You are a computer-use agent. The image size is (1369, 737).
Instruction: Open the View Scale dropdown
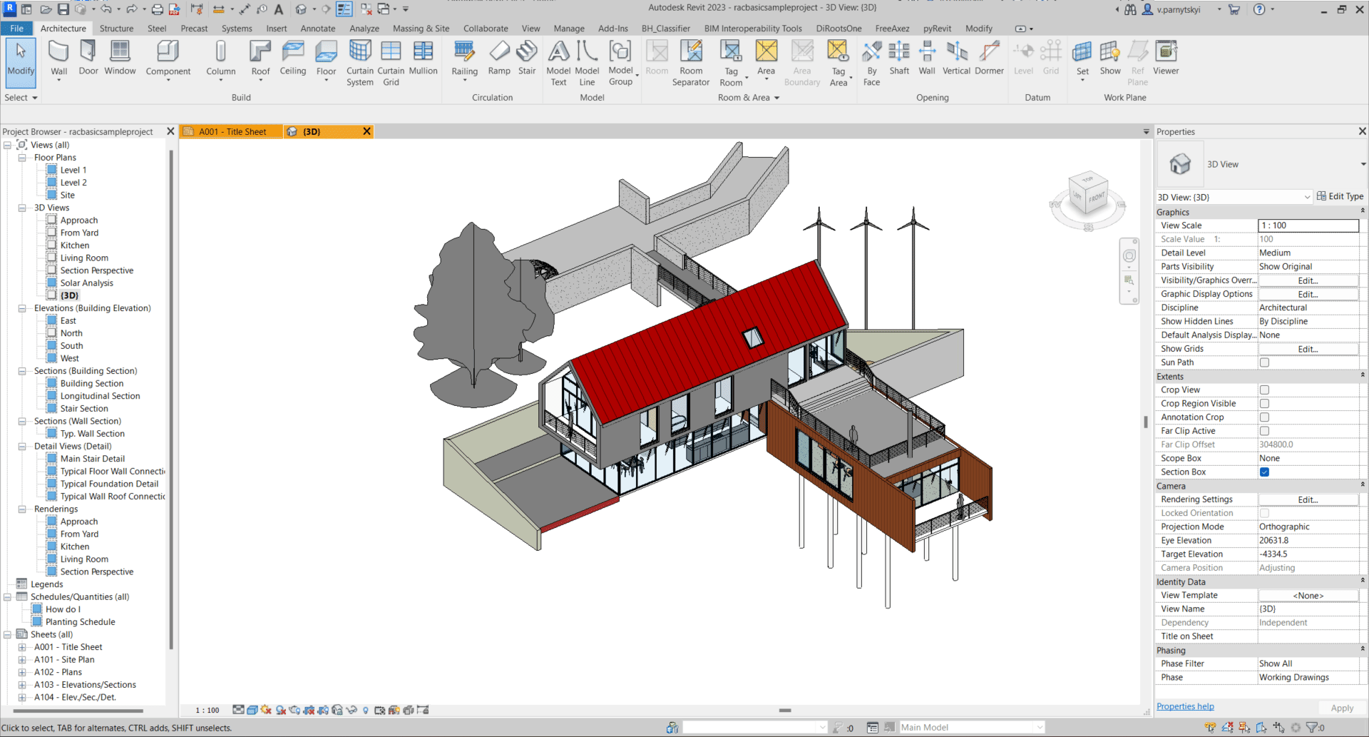[x=1308, y=225]
